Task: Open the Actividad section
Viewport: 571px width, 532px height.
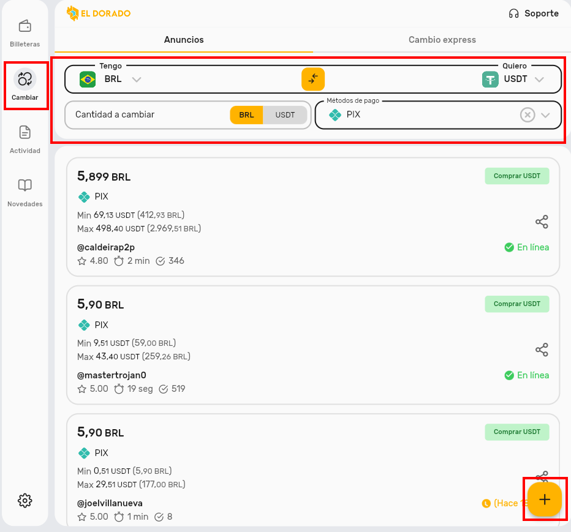Action: (x=25, y=140)
